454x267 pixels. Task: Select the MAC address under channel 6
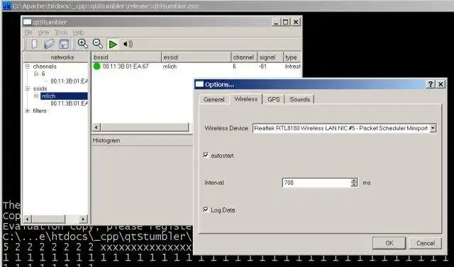pos(70,81)
